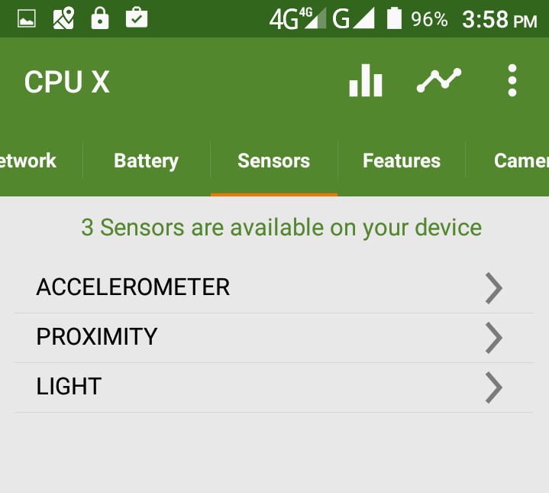Go to the partially visible Camera tab
The image size is (549, 493).
pyautogui.click(x=521, y=161)
